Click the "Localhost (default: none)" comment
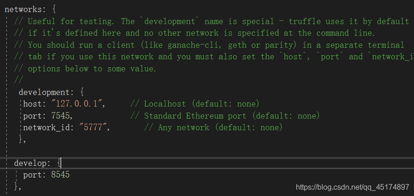The width and height of the screenshot is (414, 196). pos(194,104)
